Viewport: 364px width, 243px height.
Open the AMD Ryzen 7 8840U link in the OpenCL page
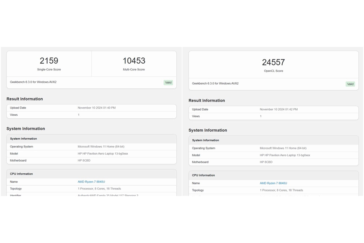273,183
